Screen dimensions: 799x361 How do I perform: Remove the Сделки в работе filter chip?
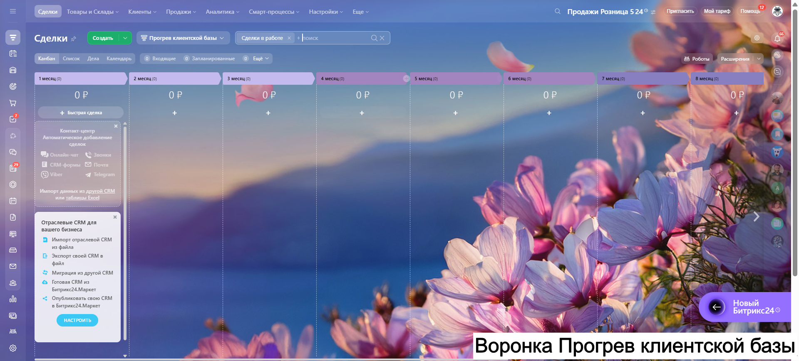tap(289, 38)
